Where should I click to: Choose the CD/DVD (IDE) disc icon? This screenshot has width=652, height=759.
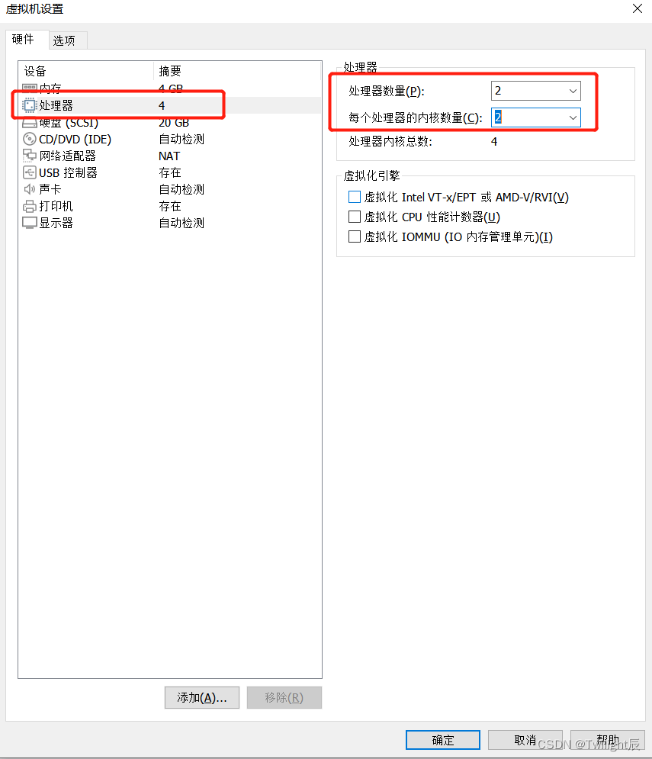[30, 139]
